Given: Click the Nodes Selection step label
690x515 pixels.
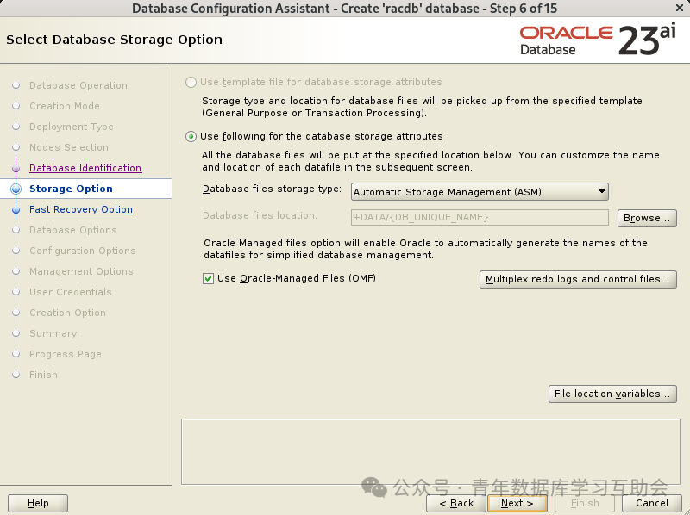Looking at the screenshot, I should (x=69, y=147).
